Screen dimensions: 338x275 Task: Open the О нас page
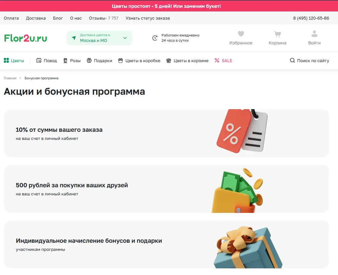[x=76, y=18]
